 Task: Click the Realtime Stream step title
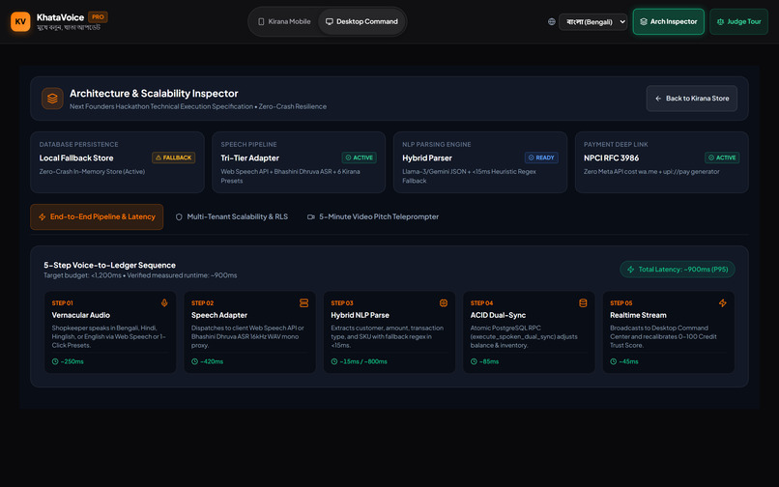tap(639, 315)
